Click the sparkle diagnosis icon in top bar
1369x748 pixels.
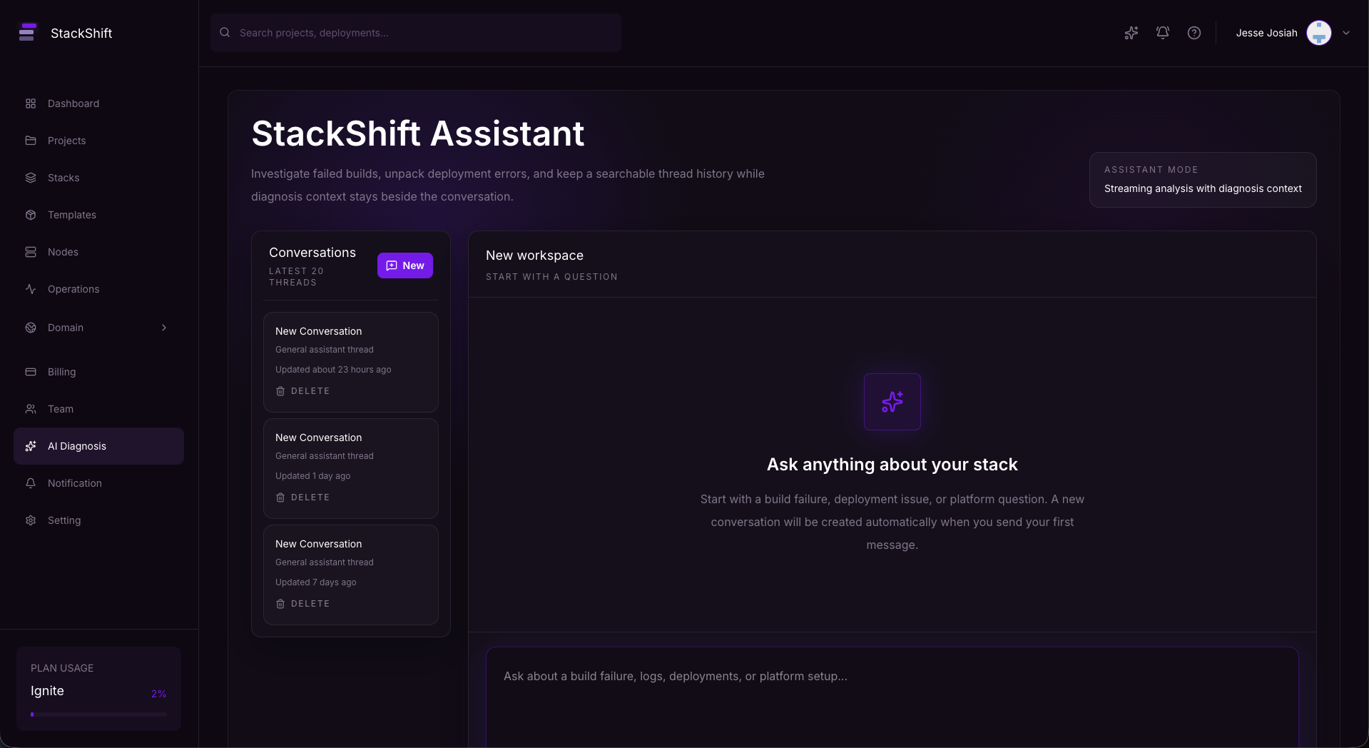[x=1131, y=33]
